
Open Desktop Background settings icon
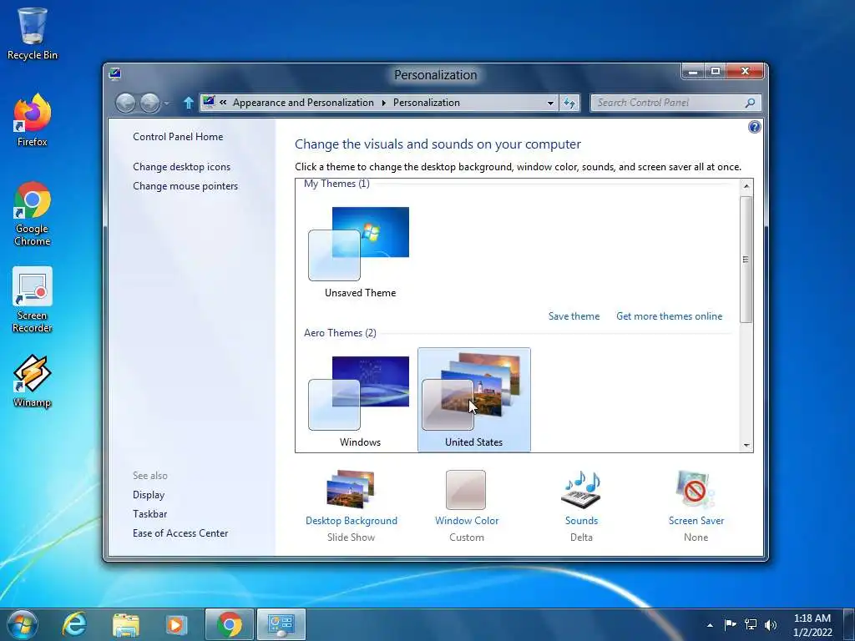[x=351, y=489]
